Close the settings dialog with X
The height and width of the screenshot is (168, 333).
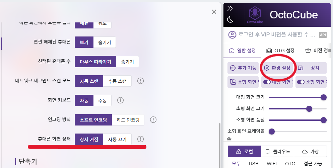214,12
